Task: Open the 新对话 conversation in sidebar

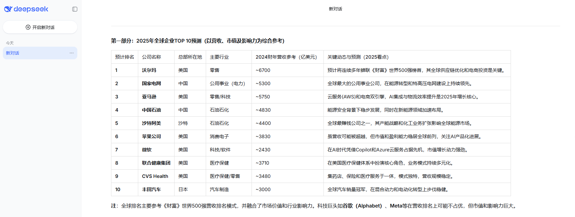Action: pos(40,53)
